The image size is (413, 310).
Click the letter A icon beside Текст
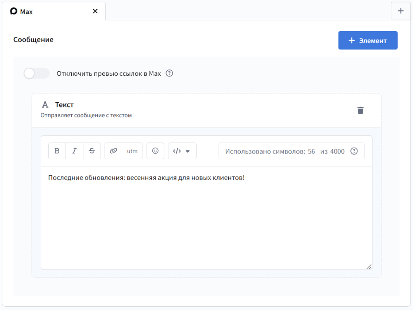click(x=45, y=105)
